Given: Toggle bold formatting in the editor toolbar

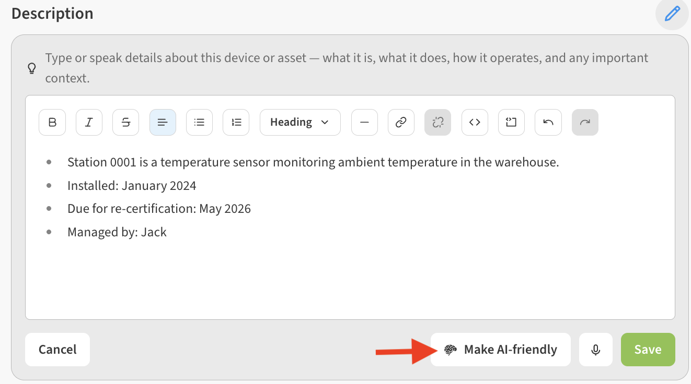Looking at the screenshot, I should click(x=52, y=122).
